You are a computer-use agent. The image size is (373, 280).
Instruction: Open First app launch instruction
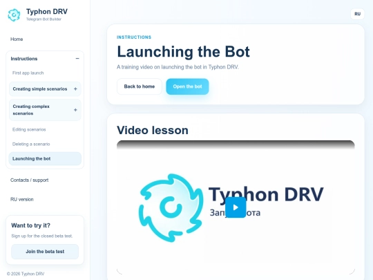pos(28,73)
